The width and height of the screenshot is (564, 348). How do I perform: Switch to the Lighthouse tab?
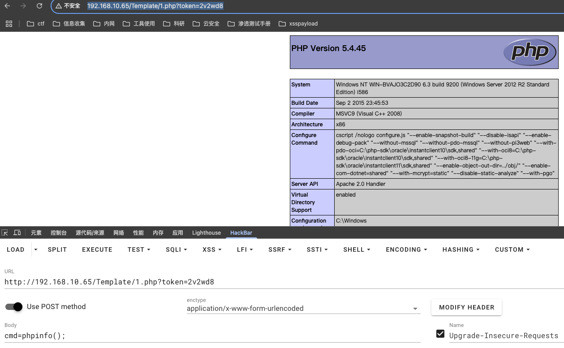coord(207,232)
